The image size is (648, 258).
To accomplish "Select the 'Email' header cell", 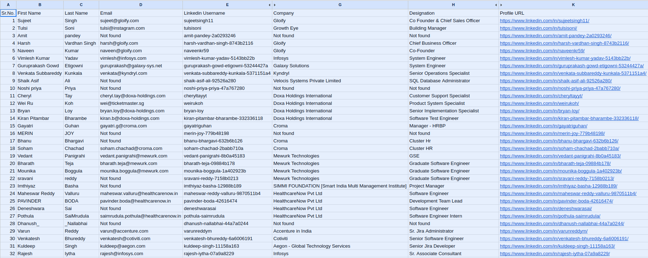I will click(141, 13).
